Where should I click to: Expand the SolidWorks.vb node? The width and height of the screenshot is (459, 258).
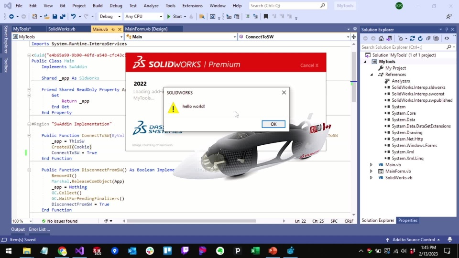tap(371, 178)
